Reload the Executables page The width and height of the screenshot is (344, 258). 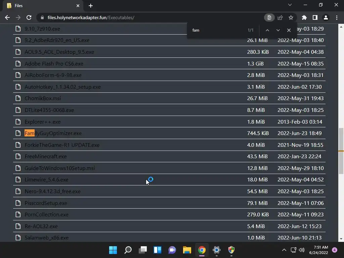(29, 17)
